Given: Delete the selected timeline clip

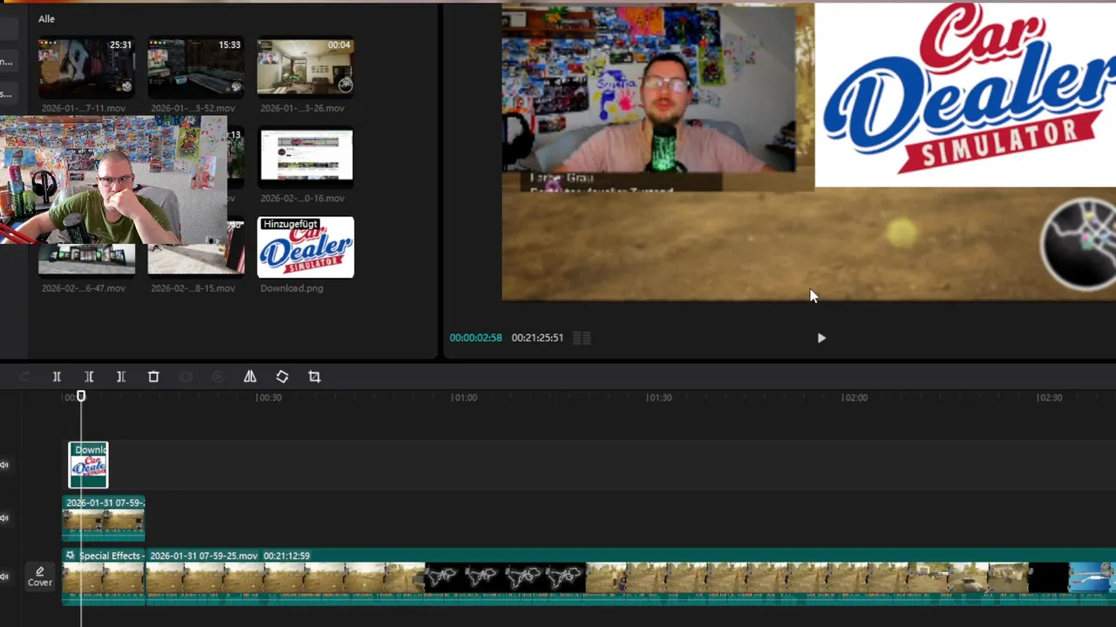Looking at the screenshot, I should [x=153, y=377].
